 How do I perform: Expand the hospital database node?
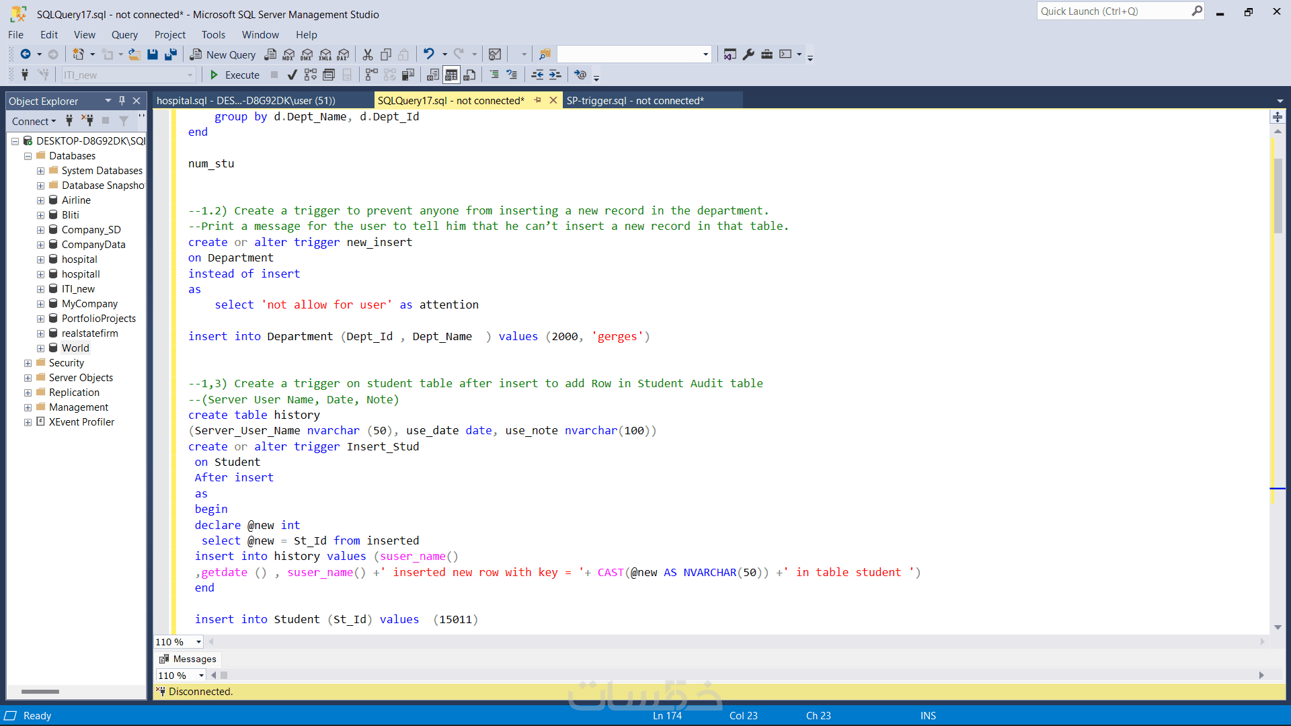coord(40,259)
